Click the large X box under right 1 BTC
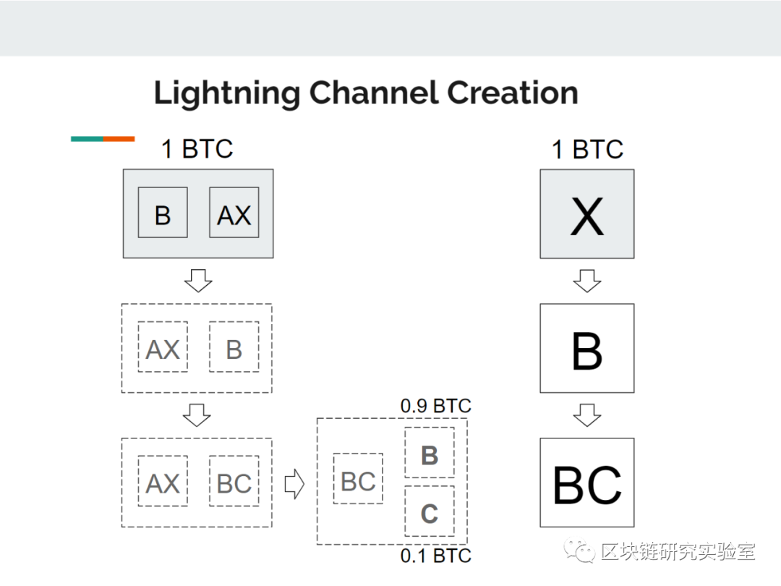Screen dimensions: 781x586 [586, 213]
